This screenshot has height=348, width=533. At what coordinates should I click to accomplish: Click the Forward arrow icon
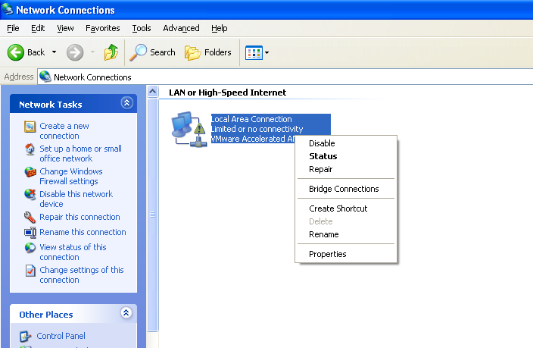75,52
